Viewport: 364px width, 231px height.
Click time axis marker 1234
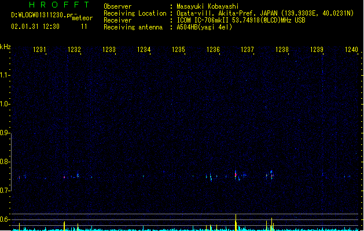tap(144, 50)
